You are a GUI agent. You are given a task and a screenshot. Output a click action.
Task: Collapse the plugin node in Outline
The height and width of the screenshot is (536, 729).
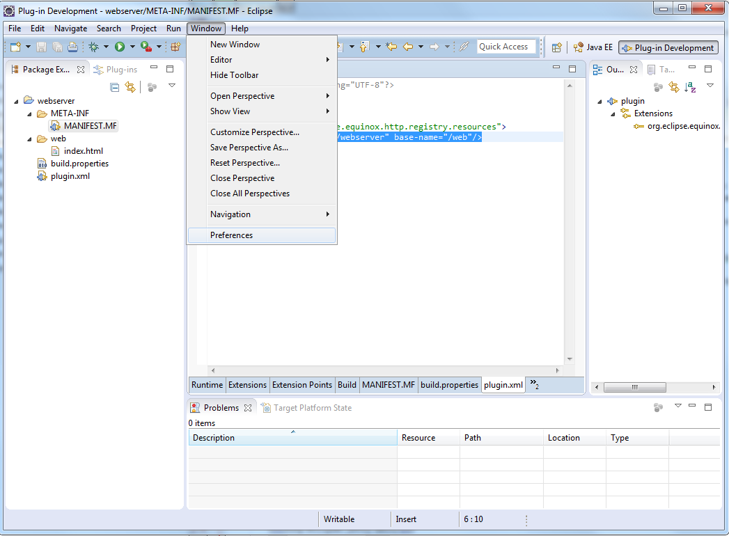599,102
